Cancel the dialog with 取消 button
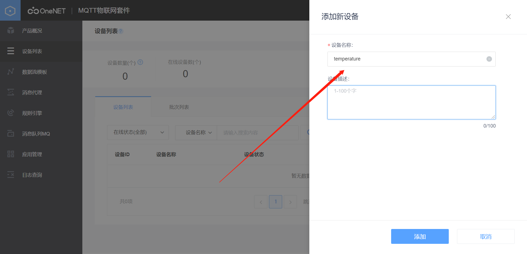 tap(486, 236)
